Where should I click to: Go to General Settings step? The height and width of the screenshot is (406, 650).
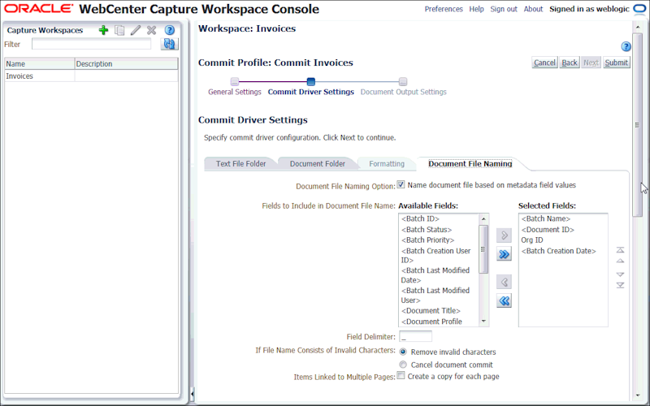click(x=235, y=92)
